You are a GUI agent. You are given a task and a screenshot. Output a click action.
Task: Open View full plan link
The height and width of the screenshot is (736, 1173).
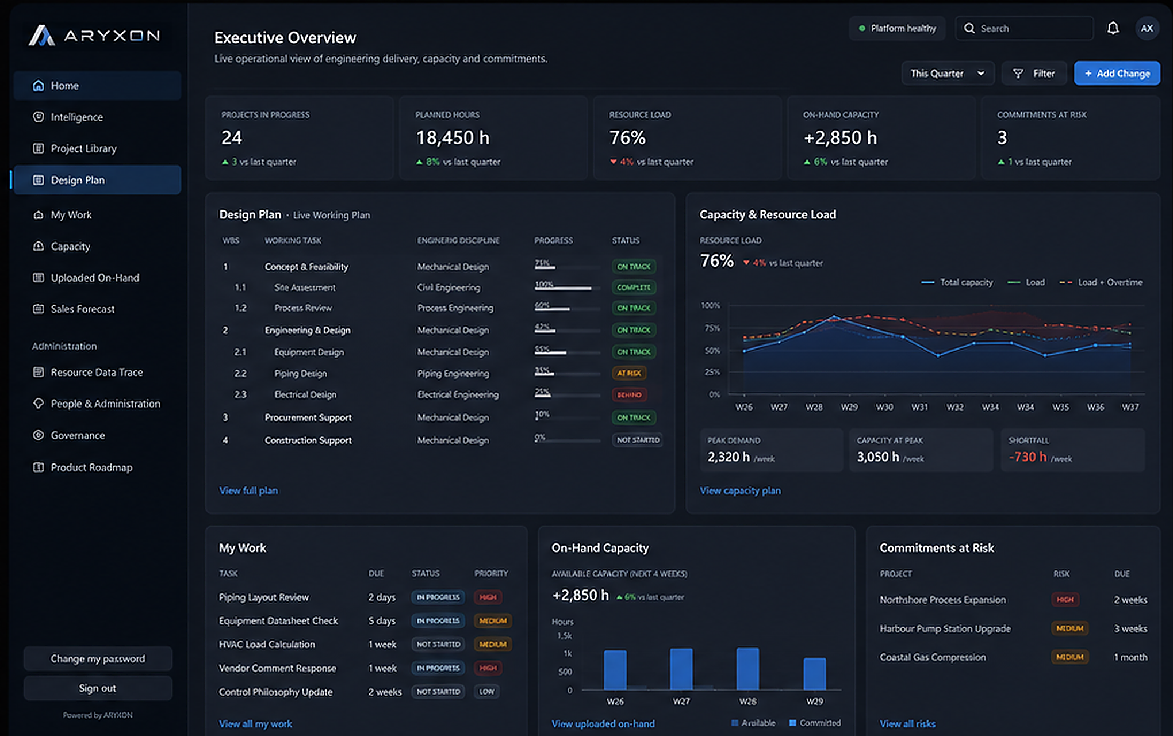[x=248, y=490]
